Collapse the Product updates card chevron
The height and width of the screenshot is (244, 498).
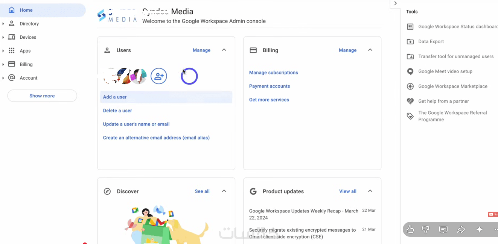click(x=370, y=191)
